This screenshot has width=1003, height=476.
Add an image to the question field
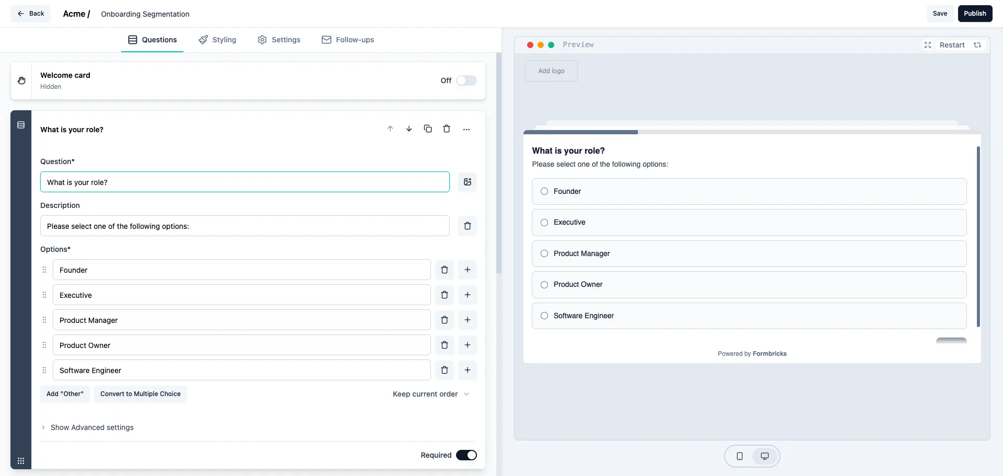pyautogui.click(x=468, y=182)
